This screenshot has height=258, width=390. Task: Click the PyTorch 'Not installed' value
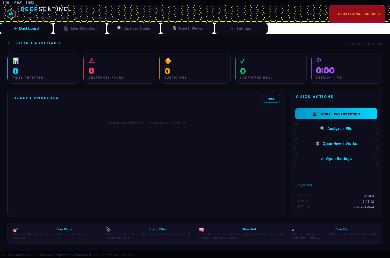point(364,207)
